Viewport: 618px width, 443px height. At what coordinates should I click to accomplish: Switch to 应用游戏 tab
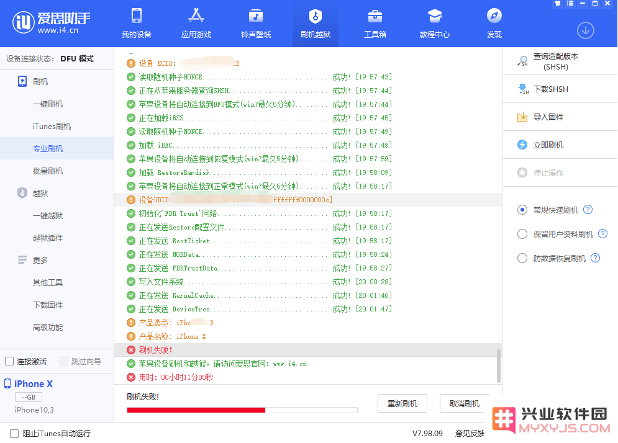[x=196, y=24]
